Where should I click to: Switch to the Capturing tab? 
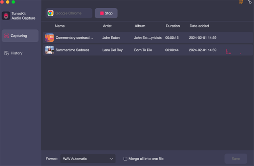pos(20,36)
